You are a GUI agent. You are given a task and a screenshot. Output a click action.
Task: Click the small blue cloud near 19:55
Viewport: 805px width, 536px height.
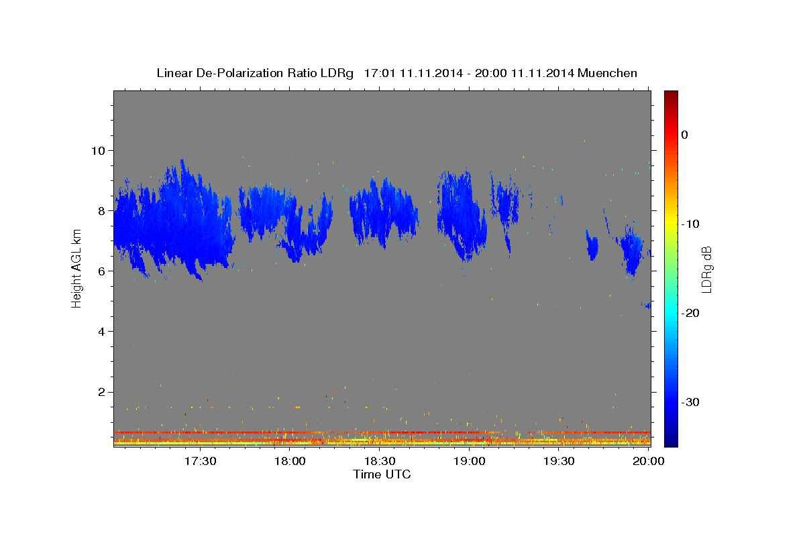pos(632,251)
